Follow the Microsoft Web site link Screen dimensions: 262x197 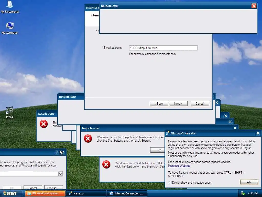[179, 166]
